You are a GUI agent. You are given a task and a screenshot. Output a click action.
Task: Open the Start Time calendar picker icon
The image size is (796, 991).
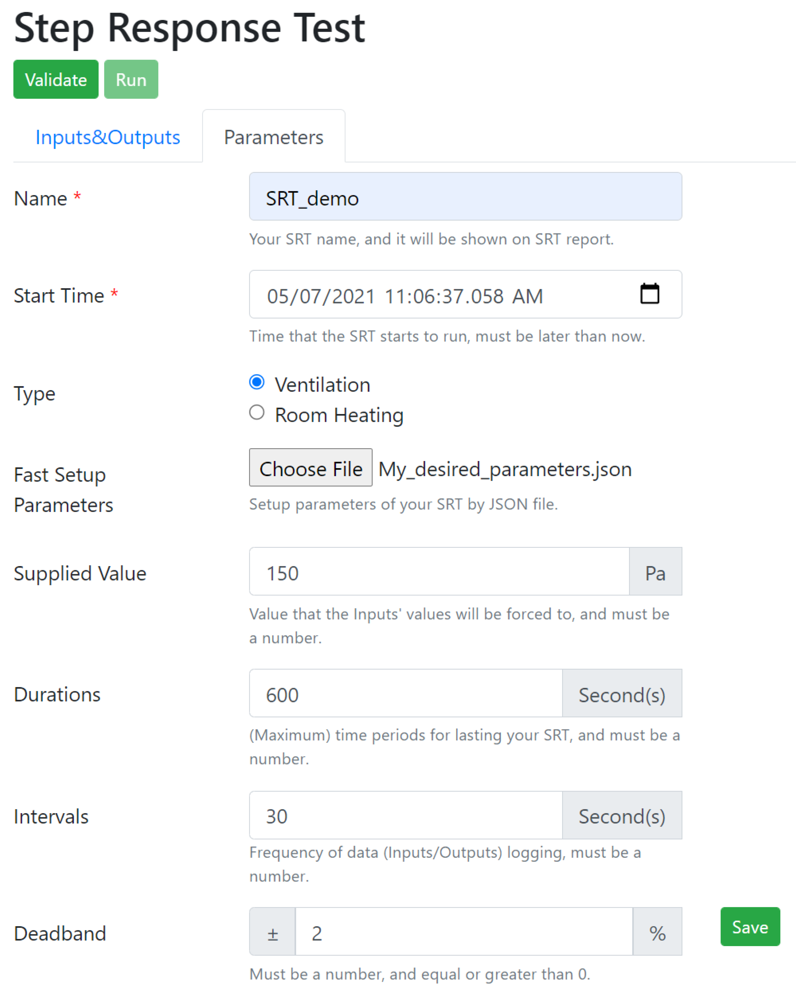coord(649,294)
